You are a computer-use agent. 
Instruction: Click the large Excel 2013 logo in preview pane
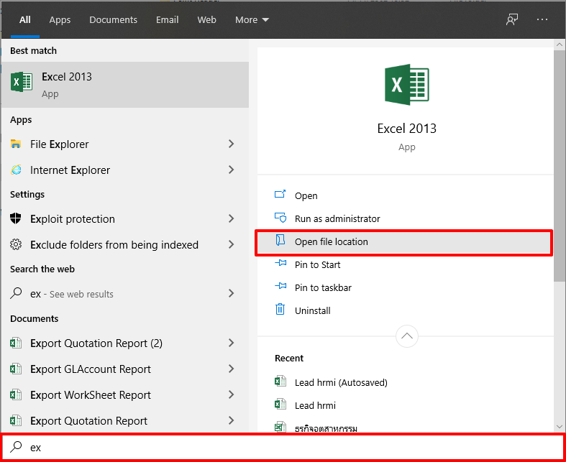[407, 85]
